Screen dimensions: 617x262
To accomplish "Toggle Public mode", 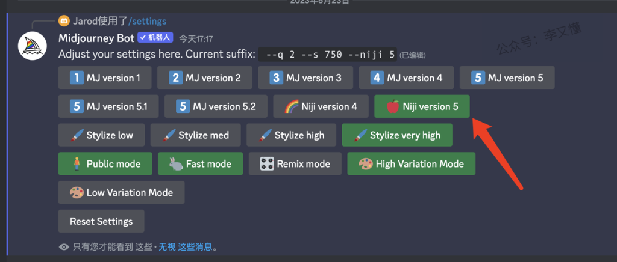I will coord(105,163).
